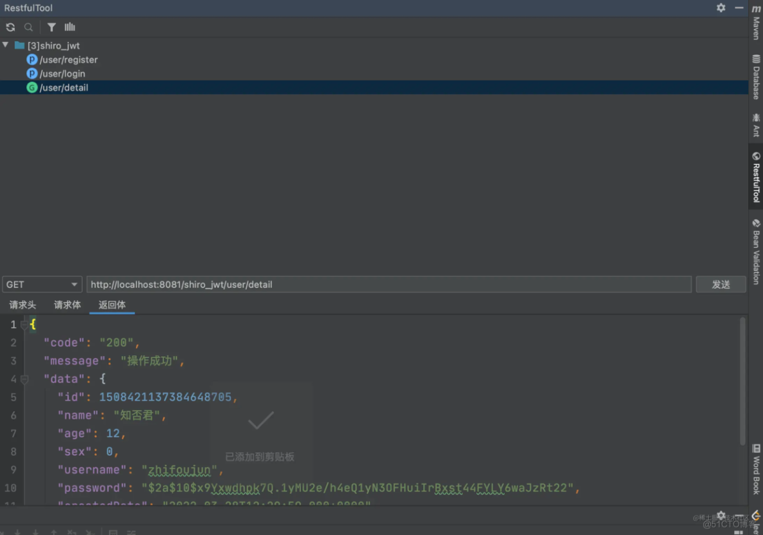Fold the JSON "data" object on line 4
The width and height of the screenshot is (763, 535).
pos(24,379)
